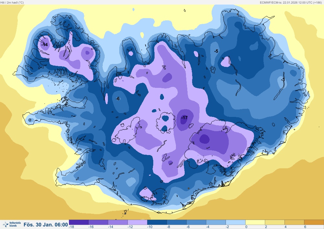Select the palest blue legend swatch, -2 to 0
The image size is (324, 229).
click(236, 222)
